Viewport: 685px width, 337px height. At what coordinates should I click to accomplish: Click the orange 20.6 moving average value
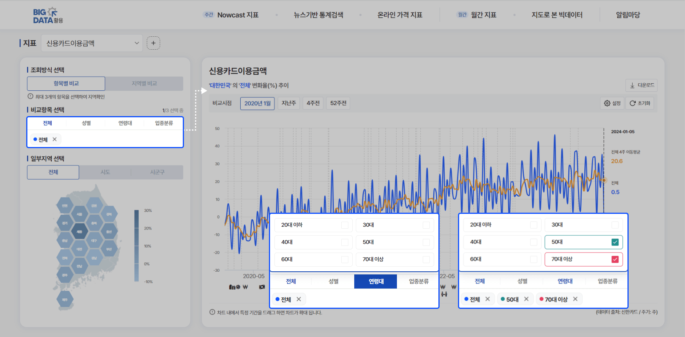tap(617, 161)
